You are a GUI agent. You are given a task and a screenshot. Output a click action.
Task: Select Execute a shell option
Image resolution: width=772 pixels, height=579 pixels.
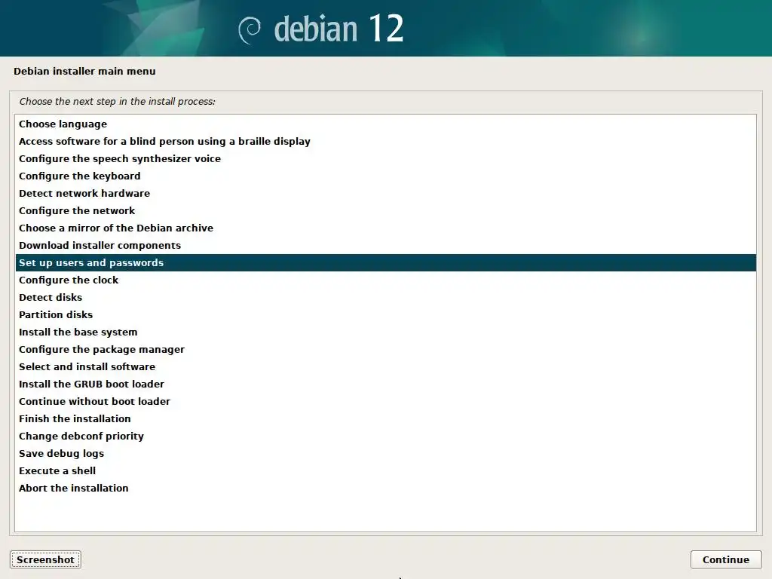click(x=385, y=470)
